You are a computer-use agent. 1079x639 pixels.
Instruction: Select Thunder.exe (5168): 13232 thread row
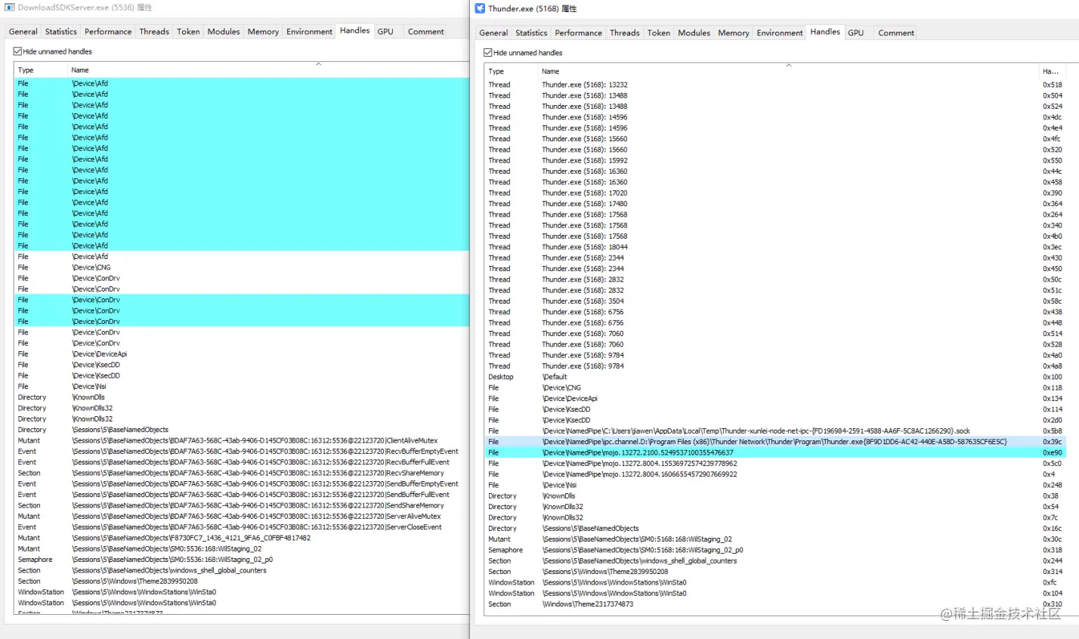774,85
